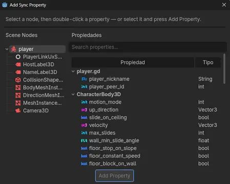Click the Vector3 icon beside up_direction
This screenshot has height=184, width=230.
(x=84, y=110)
